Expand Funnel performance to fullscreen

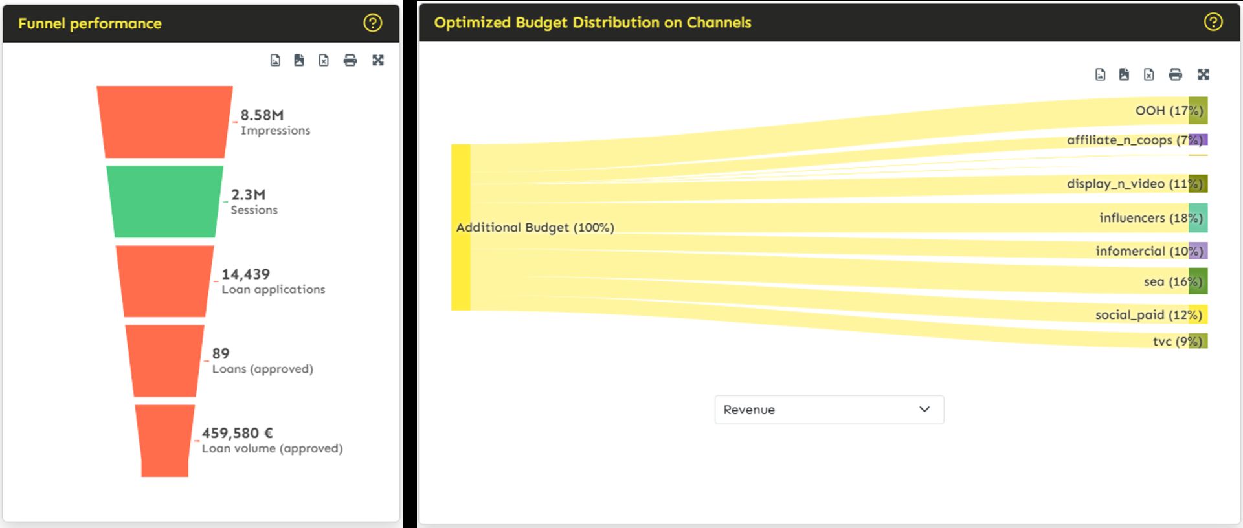click(x=378, y=60)
